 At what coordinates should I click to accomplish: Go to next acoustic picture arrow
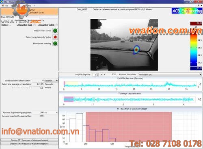pos(105,74)
